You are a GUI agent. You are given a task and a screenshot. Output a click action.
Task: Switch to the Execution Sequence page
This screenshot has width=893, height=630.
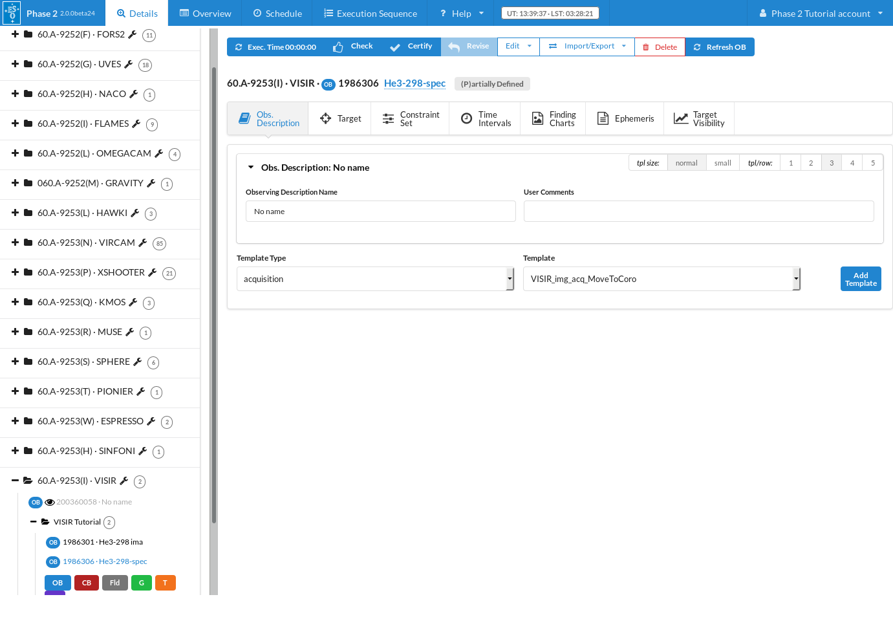click(x=370, y=13)
